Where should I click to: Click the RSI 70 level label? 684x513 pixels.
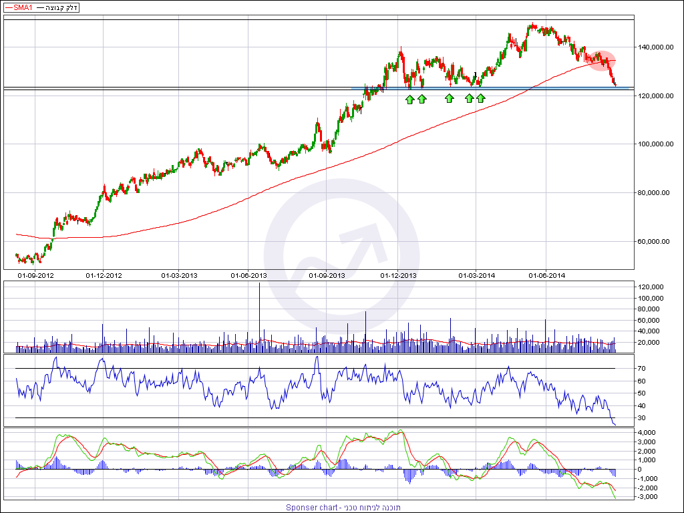pyautogui.click(x=641, y=369)
